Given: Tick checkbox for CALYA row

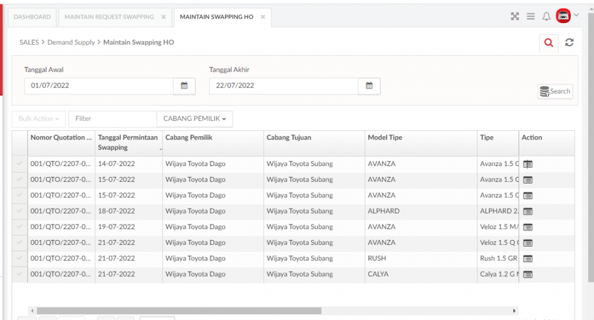Looking at the screenshot, I should [19, 274].
